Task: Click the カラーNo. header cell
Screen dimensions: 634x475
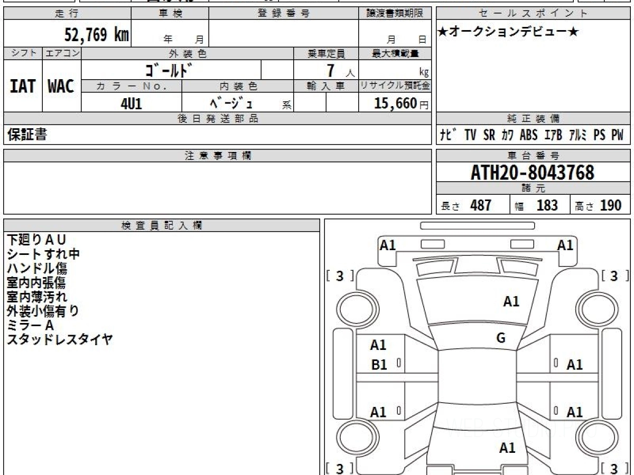Action: (x=132, y=85)
